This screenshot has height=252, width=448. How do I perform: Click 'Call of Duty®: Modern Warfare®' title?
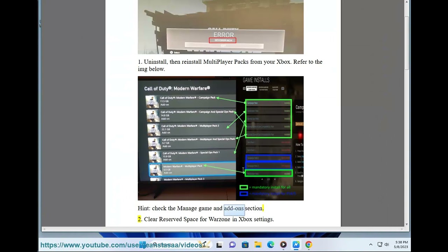pos(177,89)
